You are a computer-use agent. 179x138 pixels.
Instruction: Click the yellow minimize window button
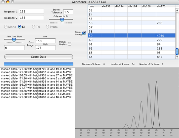(x=8, y=2)
